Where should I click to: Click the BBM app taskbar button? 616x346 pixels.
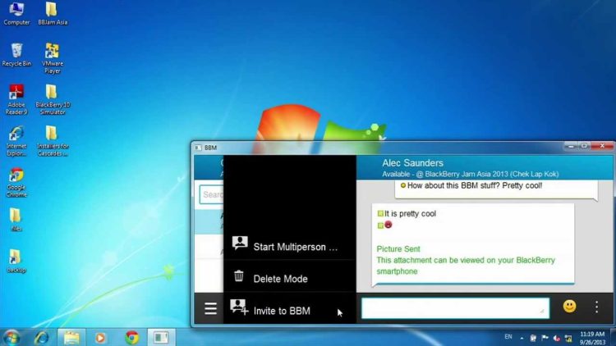point(161,337)
